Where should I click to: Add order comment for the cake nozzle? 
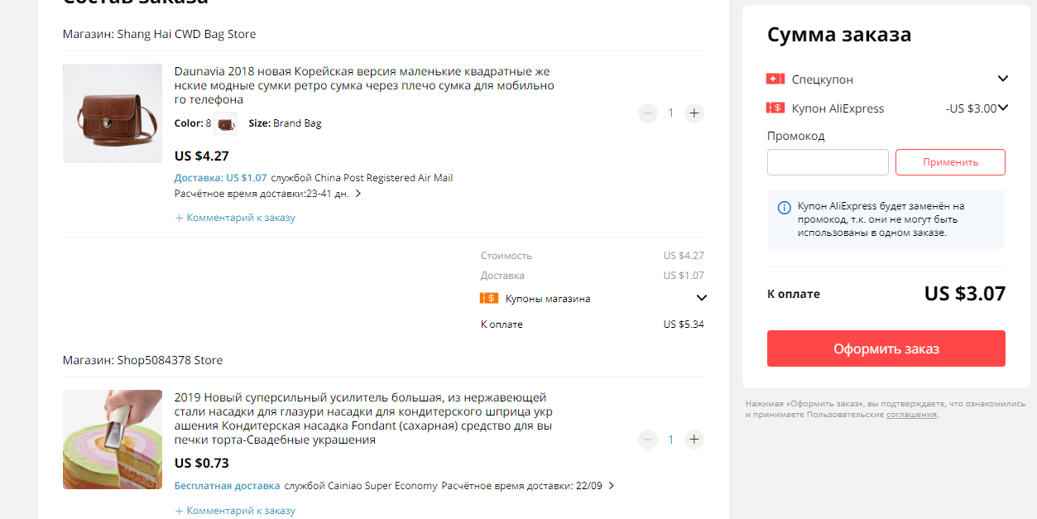click(235, 511)
